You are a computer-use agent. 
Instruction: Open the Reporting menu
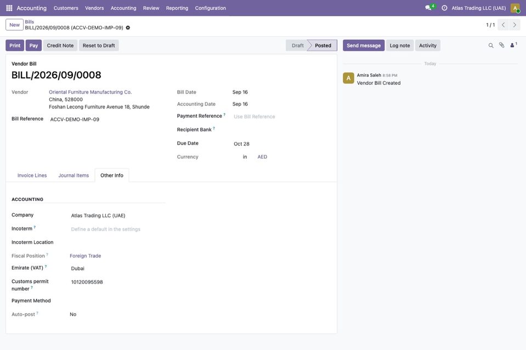click(x=177, y=8)
